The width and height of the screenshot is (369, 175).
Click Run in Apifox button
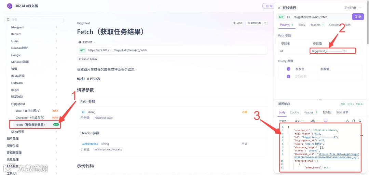[x=88, y=59]
